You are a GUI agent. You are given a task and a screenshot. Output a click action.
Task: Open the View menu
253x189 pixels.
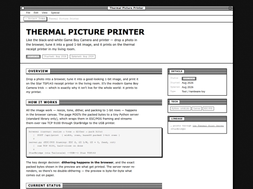(45, 13)
